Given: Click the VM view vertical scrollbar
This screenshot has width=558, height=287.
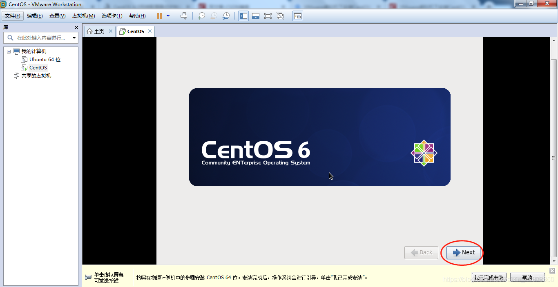Looking at the screenshot, I should click(x=554, y=158).
